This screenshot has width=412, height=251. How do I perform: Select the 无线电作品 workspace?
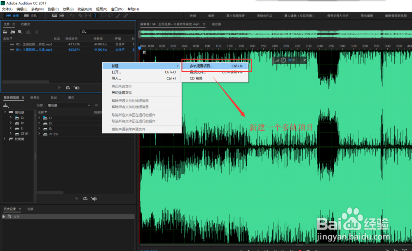click(x=265, y=16)
